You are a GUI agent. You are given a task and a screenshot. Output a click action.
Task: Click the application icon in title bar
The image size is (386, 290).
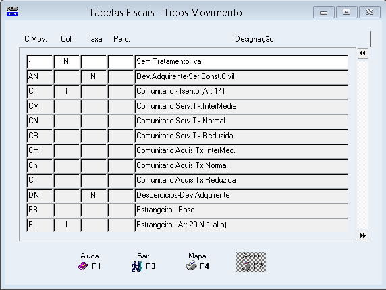click(x=12, y=11)
